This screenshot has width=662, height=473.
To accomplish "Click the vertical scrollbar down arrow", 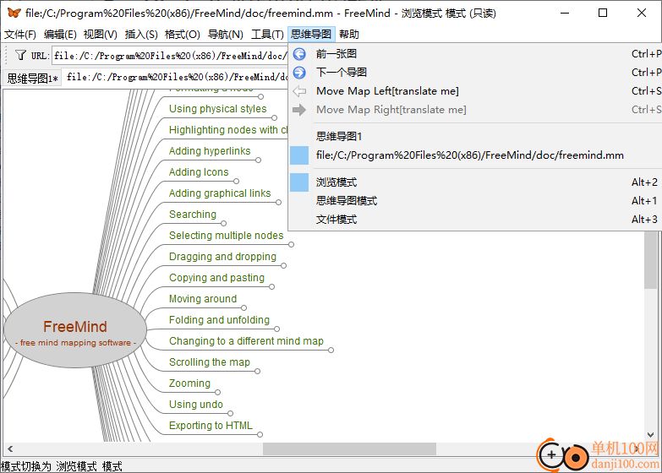I will pos(651,435).
